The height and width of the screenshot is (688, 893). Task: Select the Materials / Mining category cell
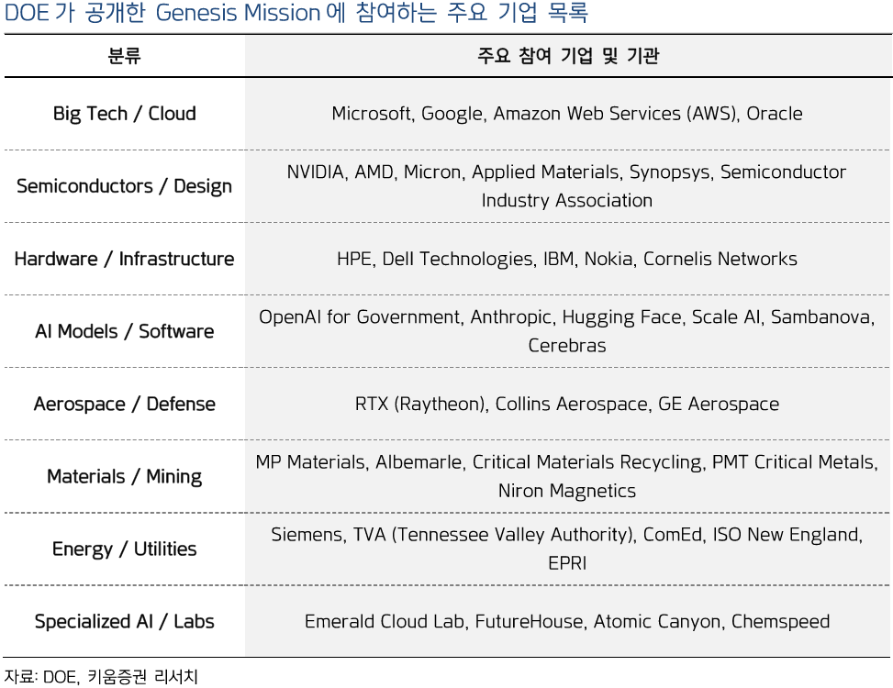pyautogui.click(x=124, y=476)
